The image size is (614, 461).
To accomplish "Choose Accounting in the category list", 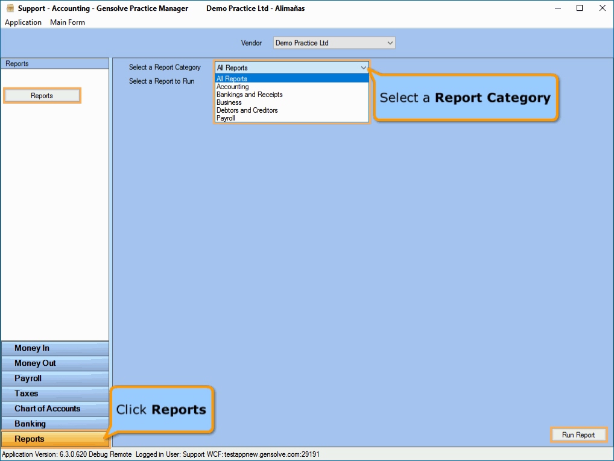I will (292, 87).
